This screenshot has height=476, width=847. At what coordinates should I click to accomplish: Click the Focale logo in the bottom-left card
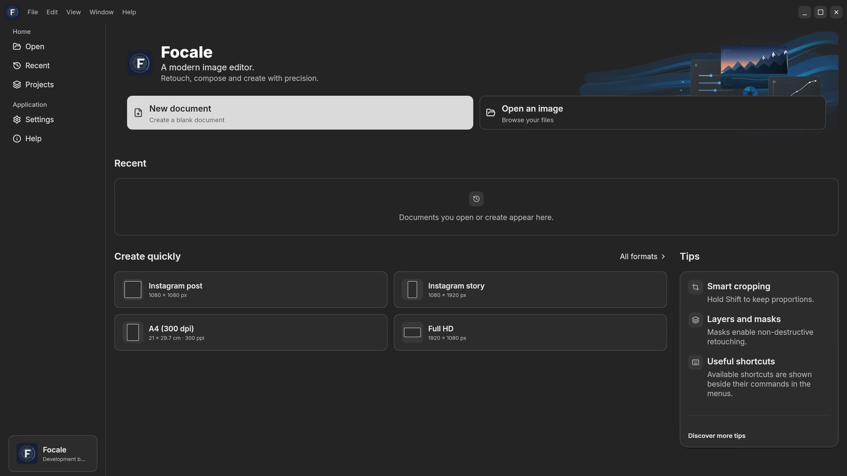coord(27,454)
